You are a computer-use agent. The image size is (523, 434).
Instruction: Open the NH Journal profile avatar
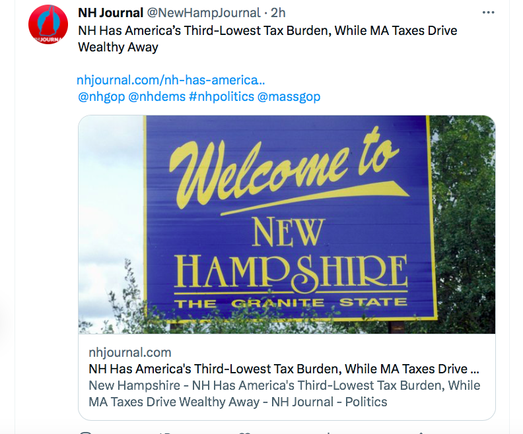coord(48,24)
